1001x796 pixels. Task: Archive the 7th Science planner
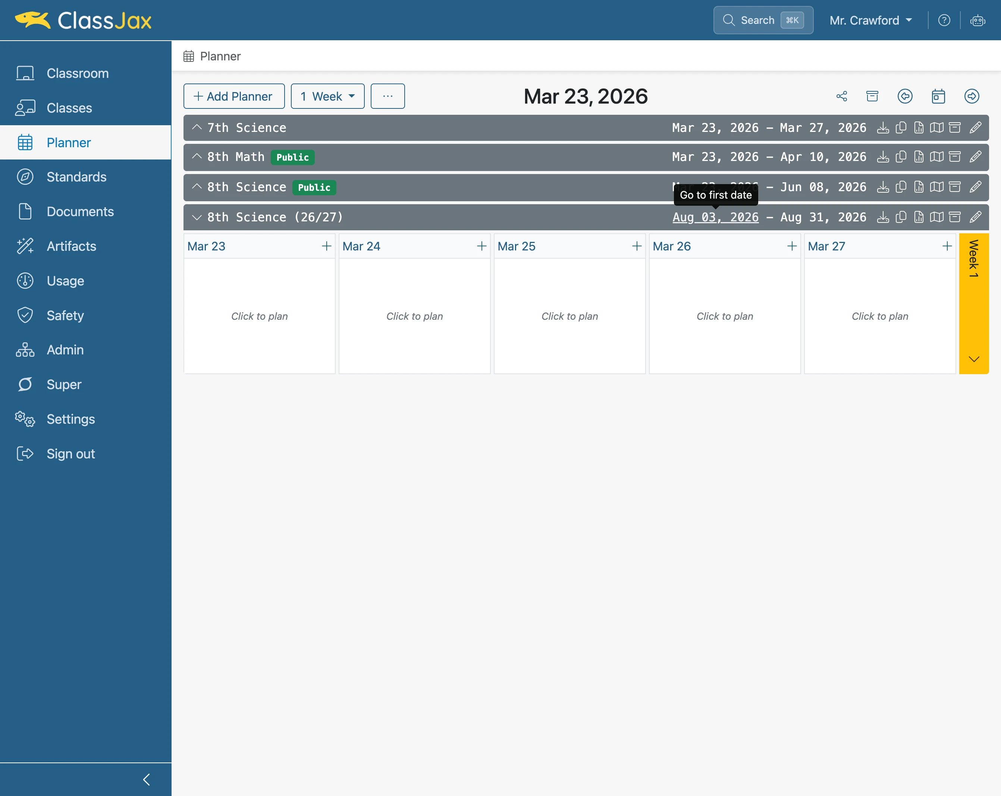click(x=955, y=127)
